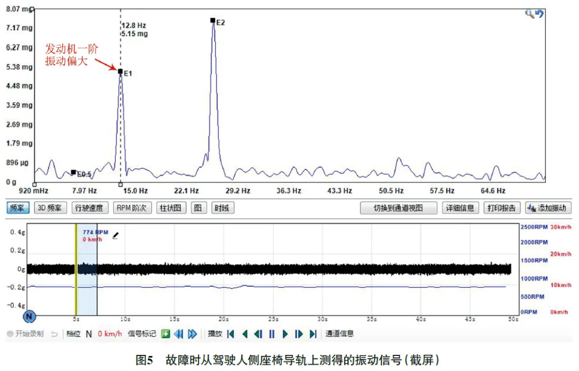This screenshot has height=371, width=579.
Task: Click the red 0 km/h speed value in bottom bar
Action: [x=110, y=333]
